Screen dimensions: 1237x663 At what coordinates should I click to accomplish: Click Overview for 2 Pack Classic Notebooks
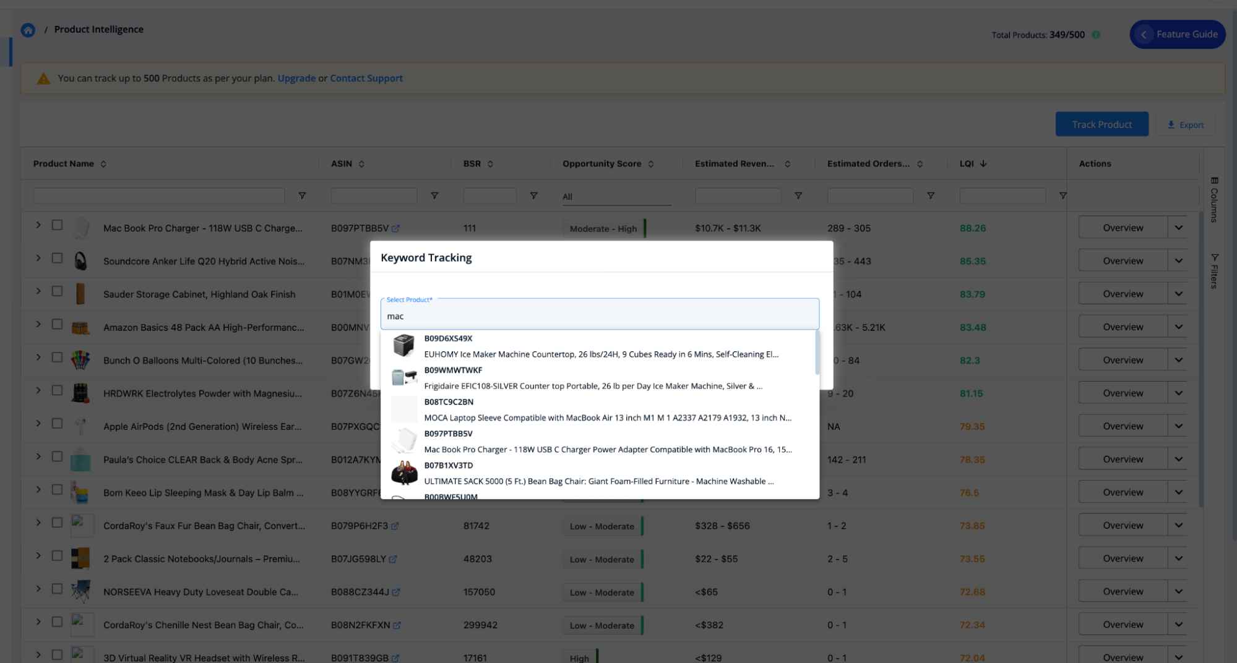pos(1123,558)
